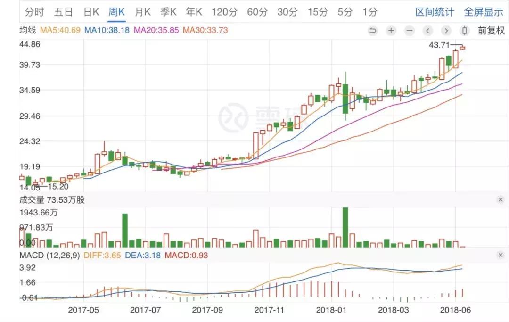
Task: Select the 年K yearly chart tab
Action: 193,11
